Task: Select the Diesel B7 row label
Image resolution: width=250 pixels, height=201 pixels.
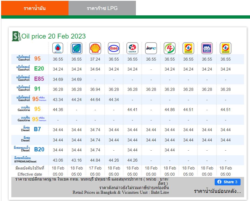Action: (31, 129)
